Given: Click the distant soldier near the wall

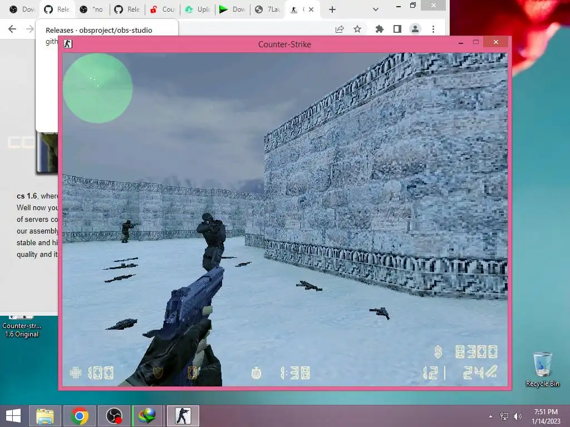Looking at the screenshot, I should coord(127,231).
